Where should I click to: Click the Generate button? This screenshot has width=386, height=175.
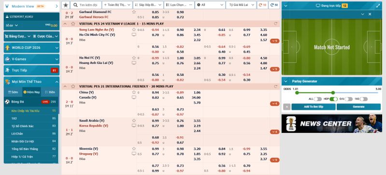coord(358,107)
